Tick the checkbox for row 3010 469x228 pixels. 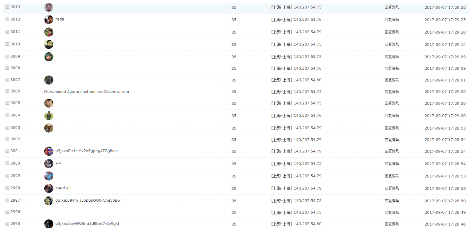click(x=7, y=44)
